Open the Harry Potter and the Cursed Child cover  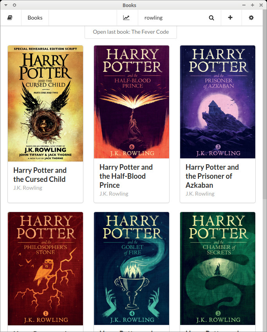point(45,103)
